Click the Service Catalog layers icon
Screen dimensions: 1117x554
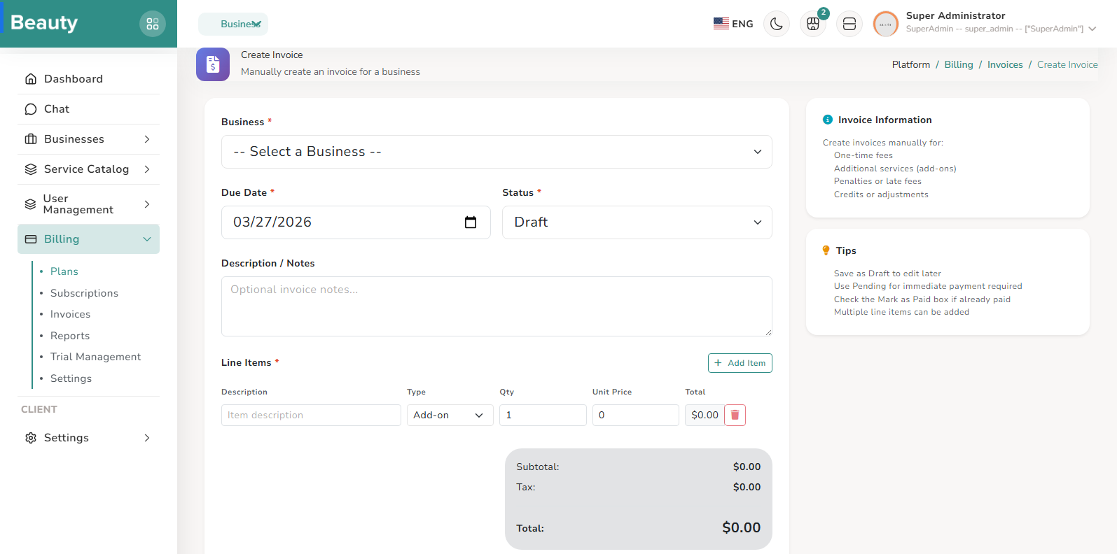click(31, 169)
